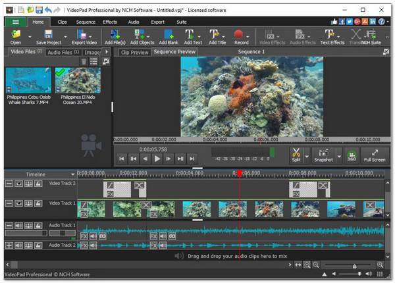This screenshot has width=395, height=283.
Task: Switch to the Clip Preview tab
Action: [134, 53]
